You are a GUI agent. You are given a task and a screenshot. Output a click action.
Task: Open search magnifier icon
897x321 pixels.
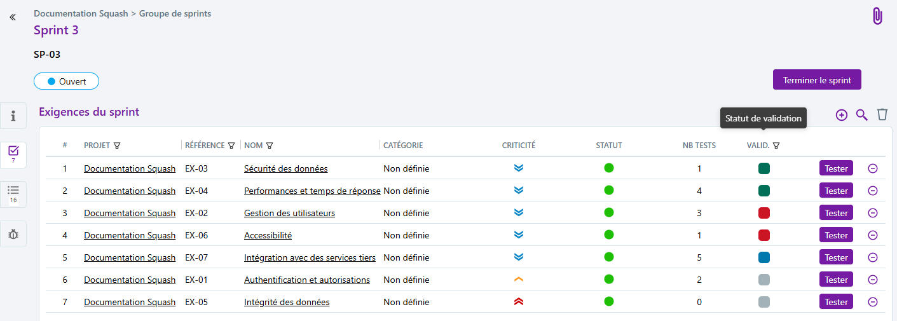(x=862, y=115)
